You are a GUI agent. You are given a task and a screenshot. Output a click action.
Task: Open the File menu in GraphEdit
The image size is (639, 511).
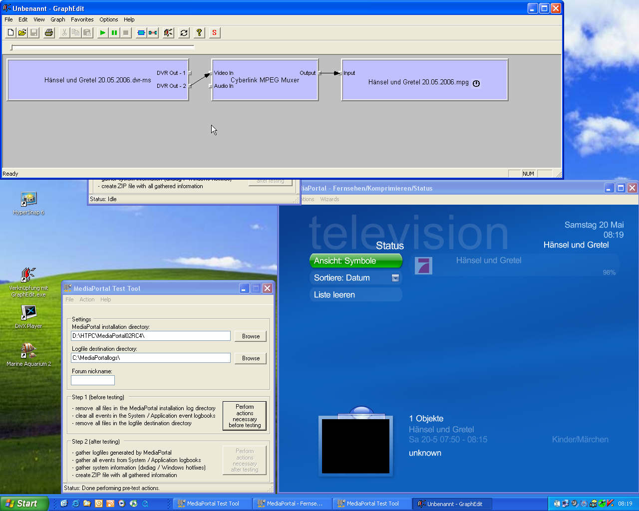8,19
